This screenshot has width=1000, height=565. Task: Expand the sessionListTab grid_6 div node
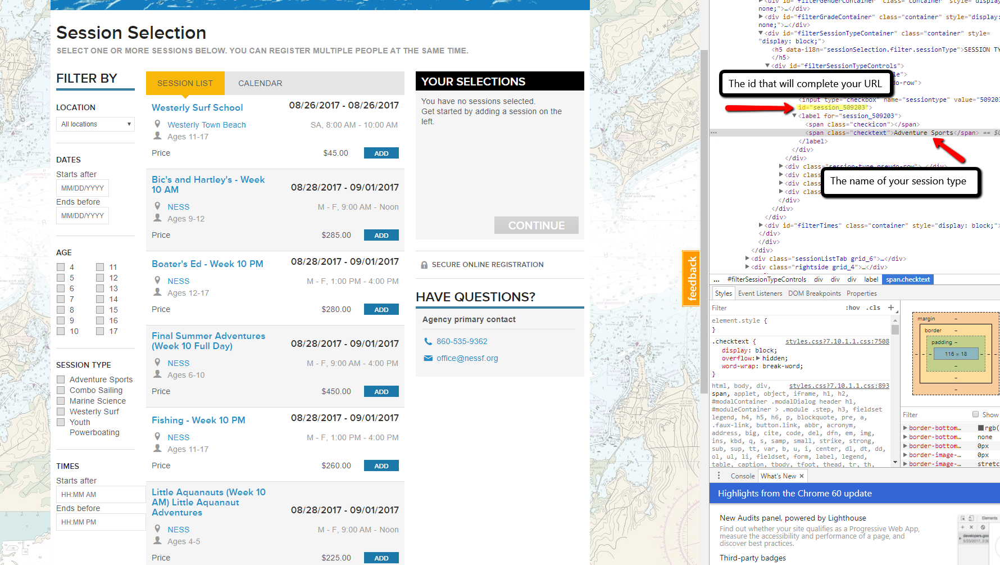[747, 259]
